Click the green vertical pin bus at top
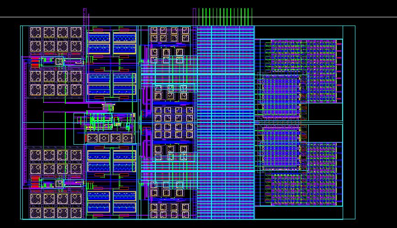The image size is (397, 228). [226, 16]
